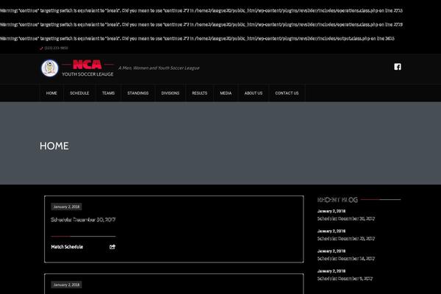
Task: Click the Recent Blog sidebar heading
Action: pyautogui.click(x=337, y=200)
